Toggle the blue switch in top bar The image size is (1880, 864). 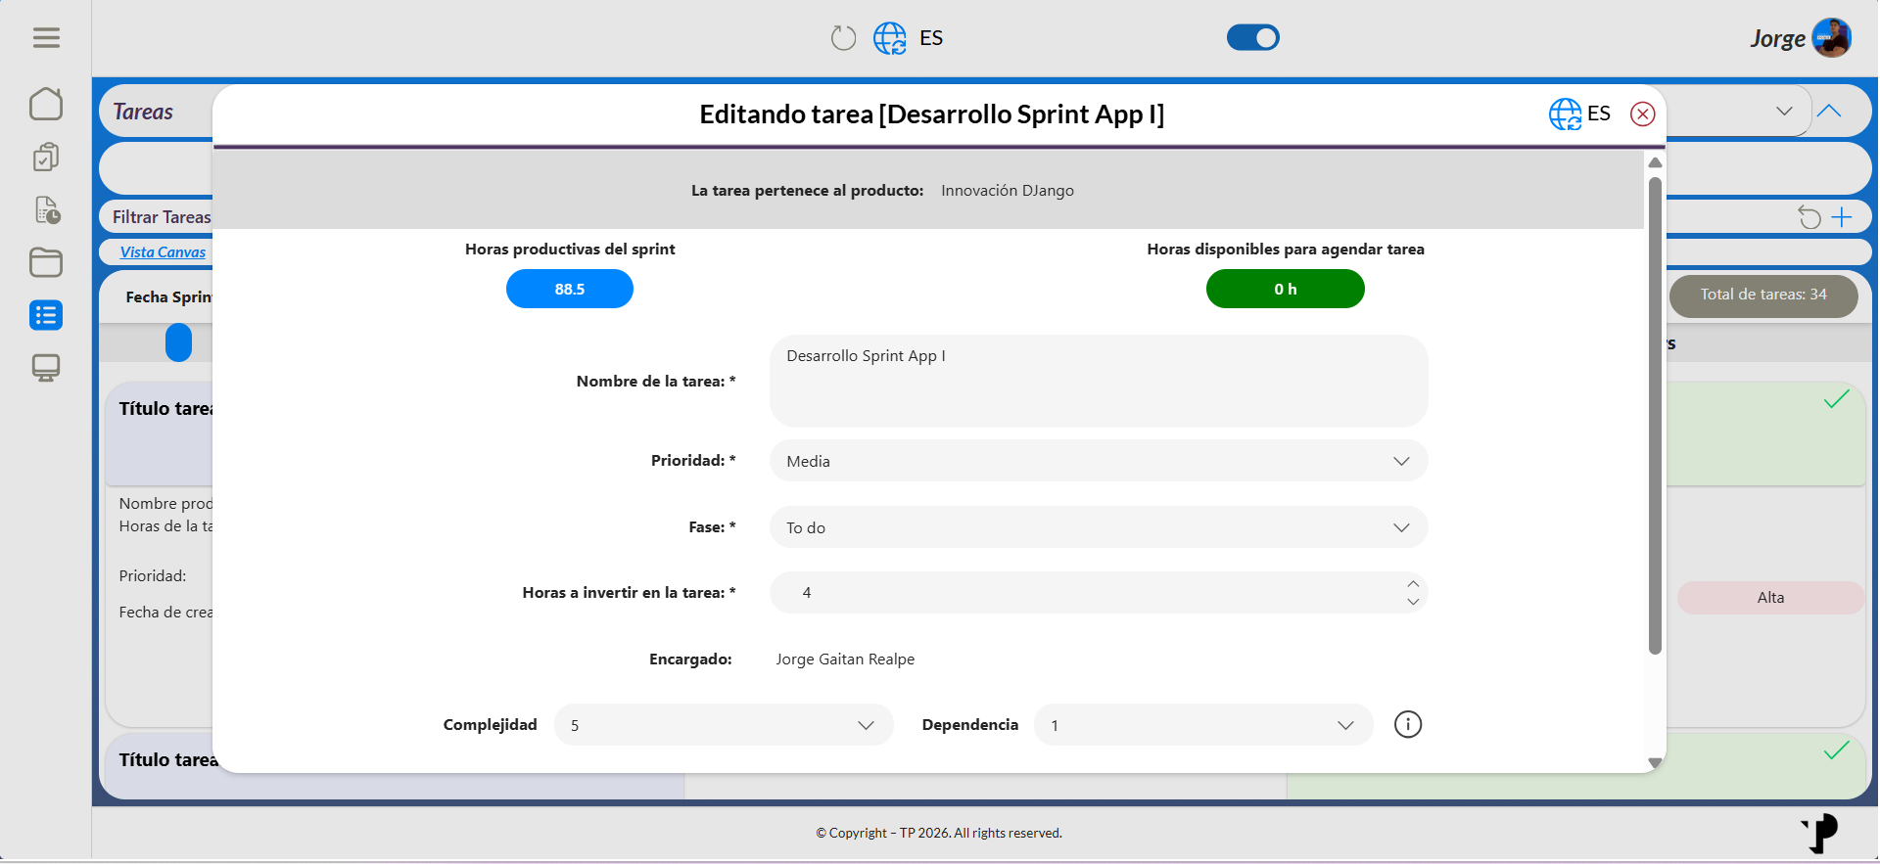[1253, 37]
